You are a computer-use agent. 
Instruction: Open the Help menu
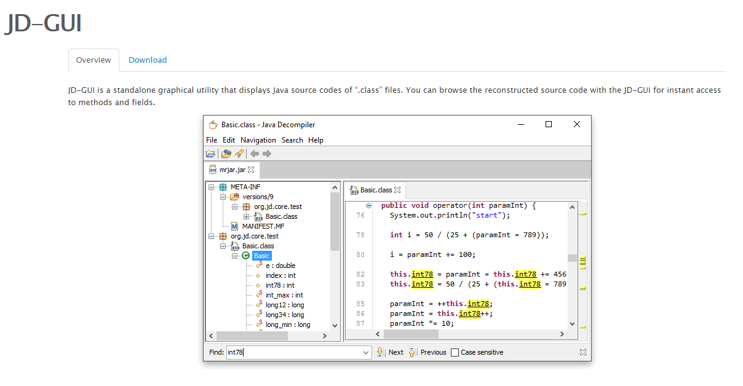point(316,140)
